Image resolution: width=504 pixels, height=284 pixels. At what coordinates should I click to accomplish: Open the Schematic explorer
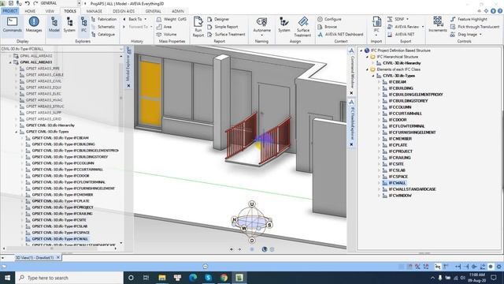tap(103, 27)
